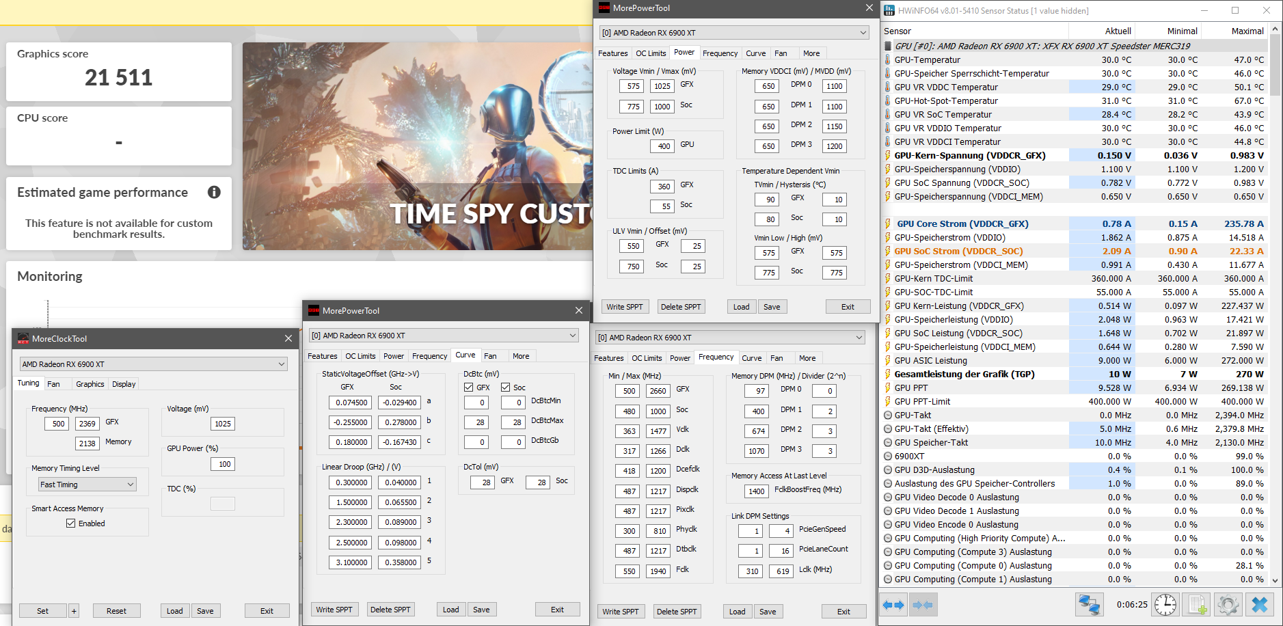Click circle icon beside GPU Video Encode 0

point(888,524)
